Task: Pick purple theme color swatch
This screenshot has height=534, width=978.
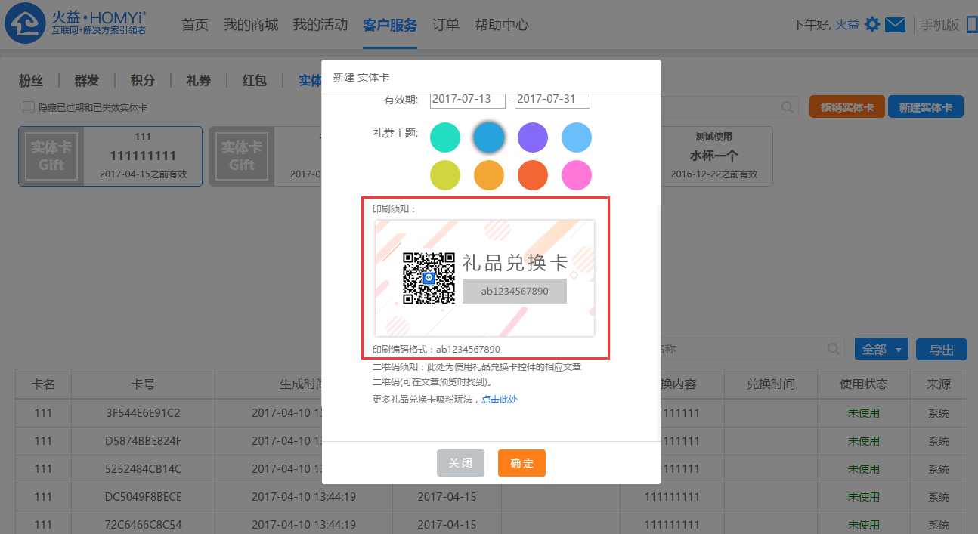Action: pos(533,137)
